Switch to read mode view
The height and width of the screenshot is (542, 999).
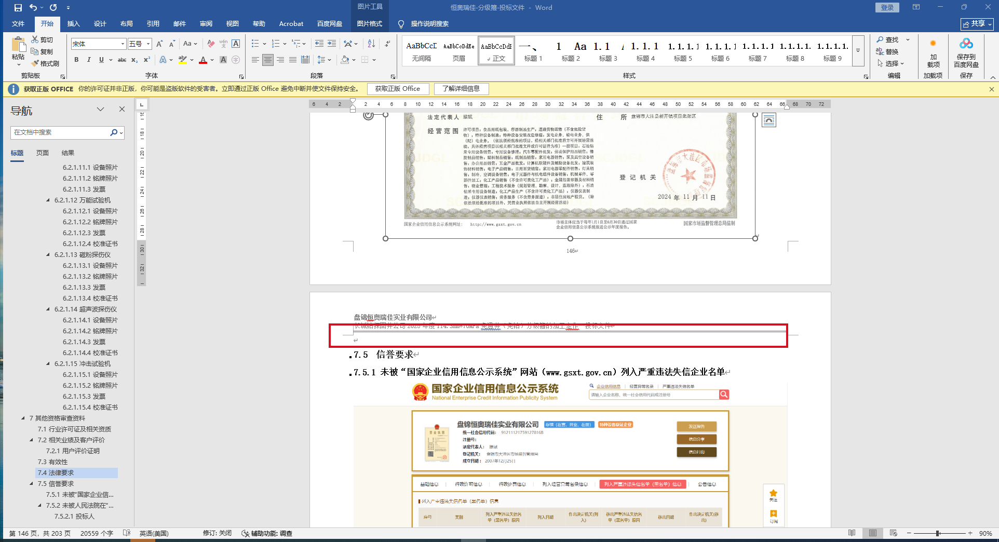[852, 533]
